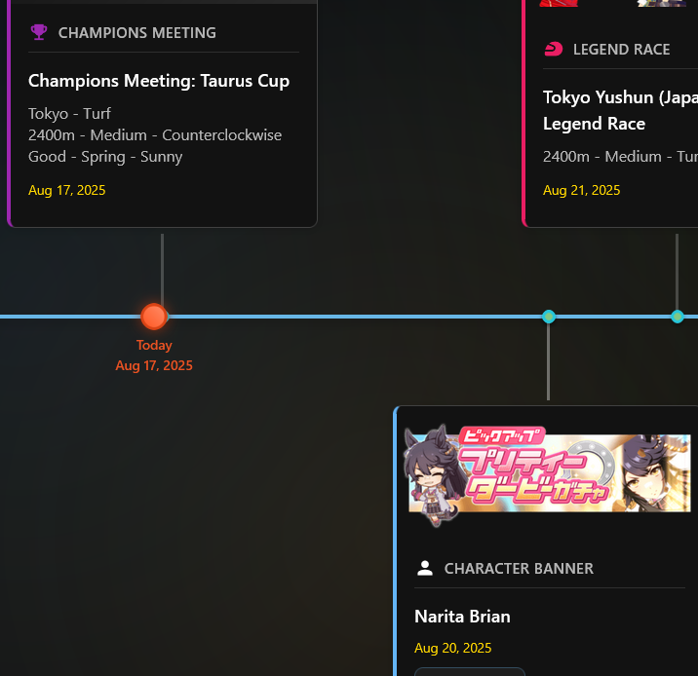Click the 'Aug 20, 2025' date
This screenshot has width=698, height=676.
[x=452, y=648]
